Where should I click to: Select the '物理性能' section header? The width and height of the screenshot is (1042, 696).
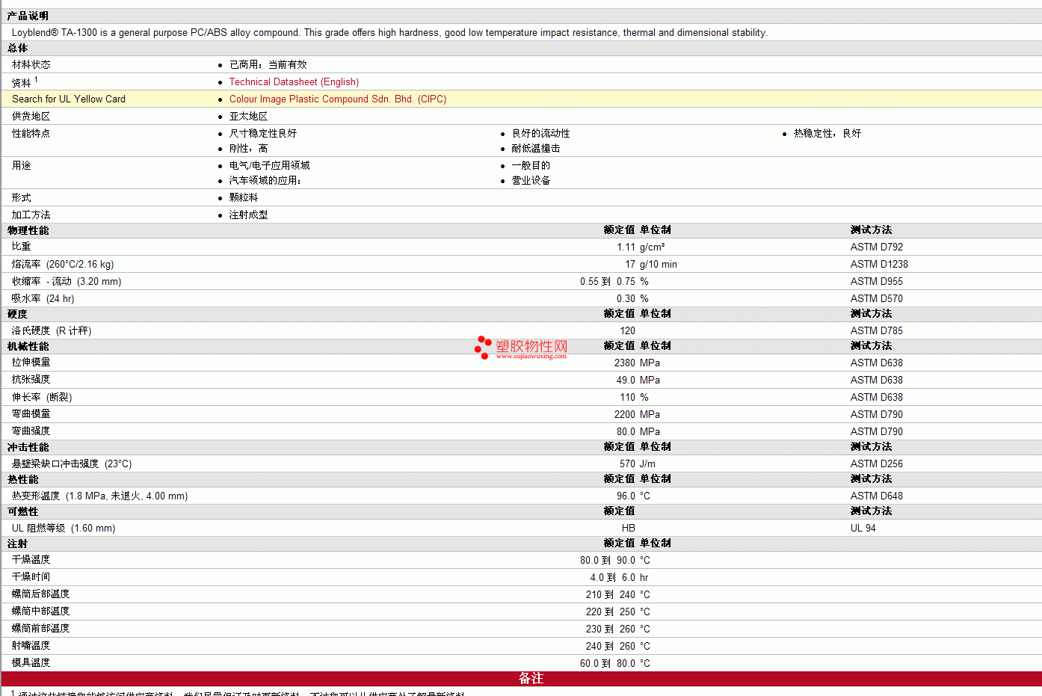pyautogui.click(x=28, y=230)
